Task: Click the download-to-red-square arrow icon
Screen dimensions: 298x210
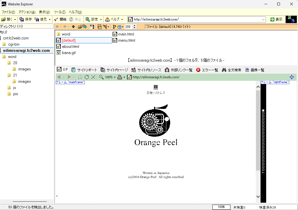Action: click(x=92, y=27)
